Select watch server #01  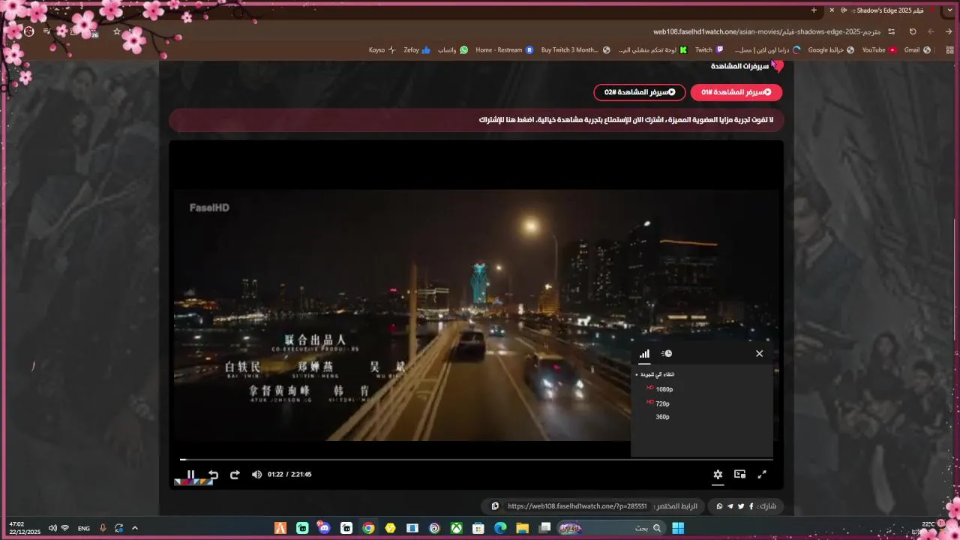tap(736, 92)
